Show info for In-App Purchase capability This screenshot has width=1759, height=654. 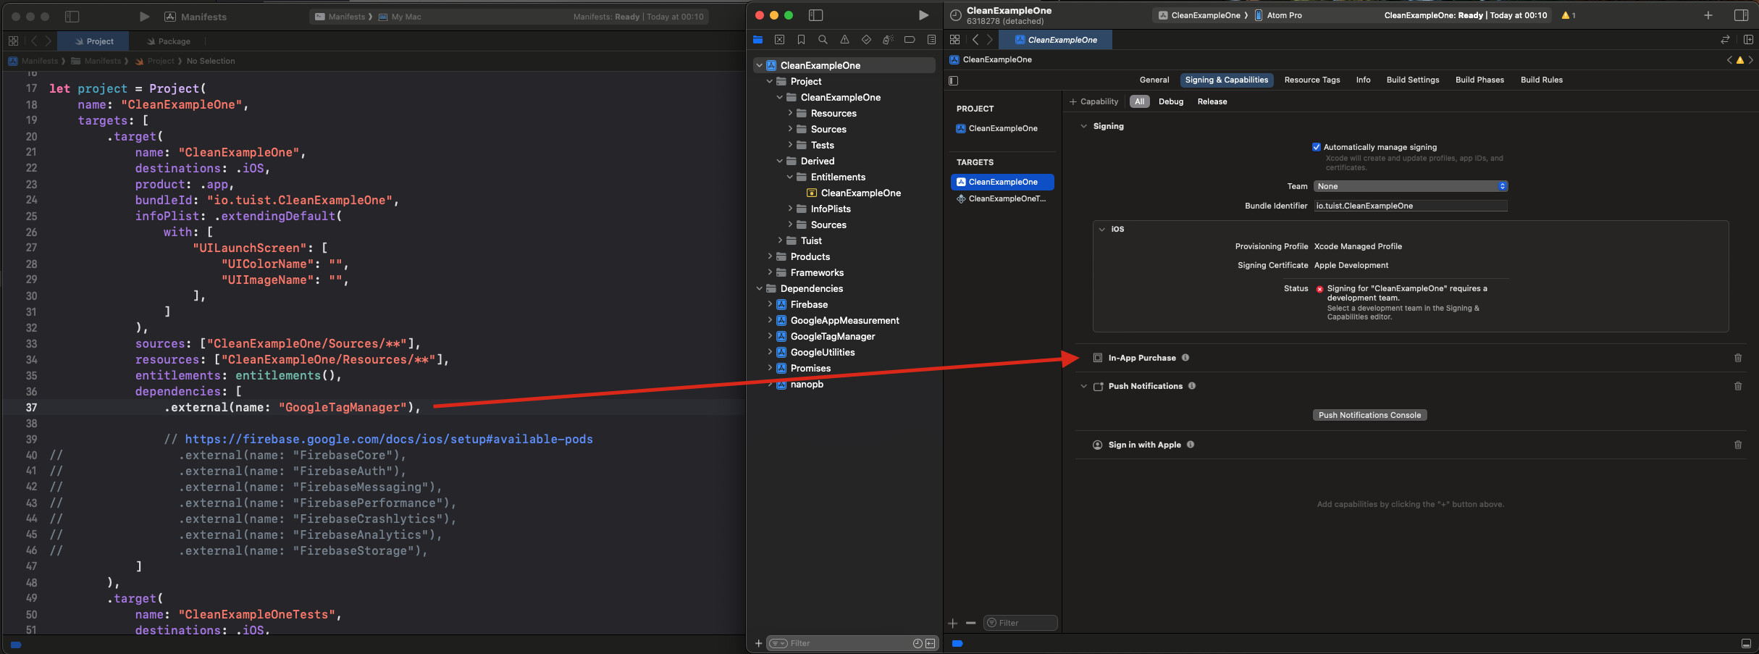click(1185, 358)
